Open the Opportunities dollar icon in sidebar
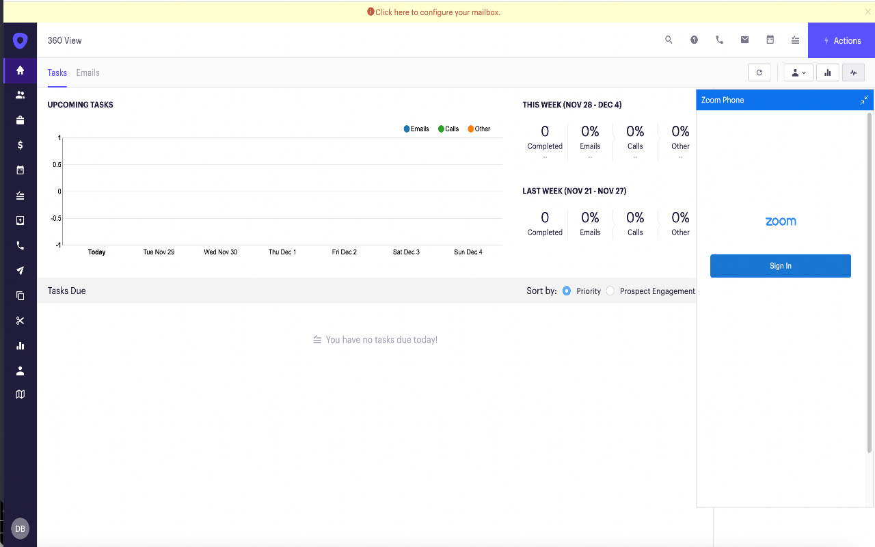 coord(20,145)
